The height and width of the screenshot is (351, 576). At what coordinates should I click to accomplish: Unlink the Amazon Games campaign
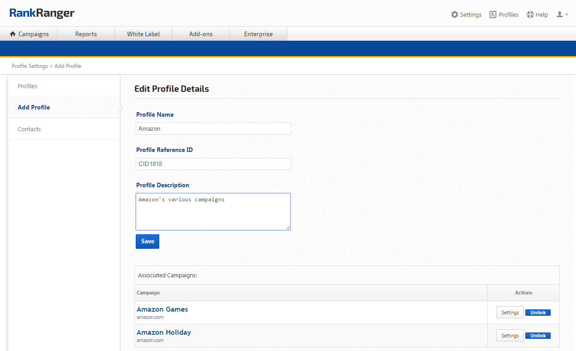pos(538,313)
